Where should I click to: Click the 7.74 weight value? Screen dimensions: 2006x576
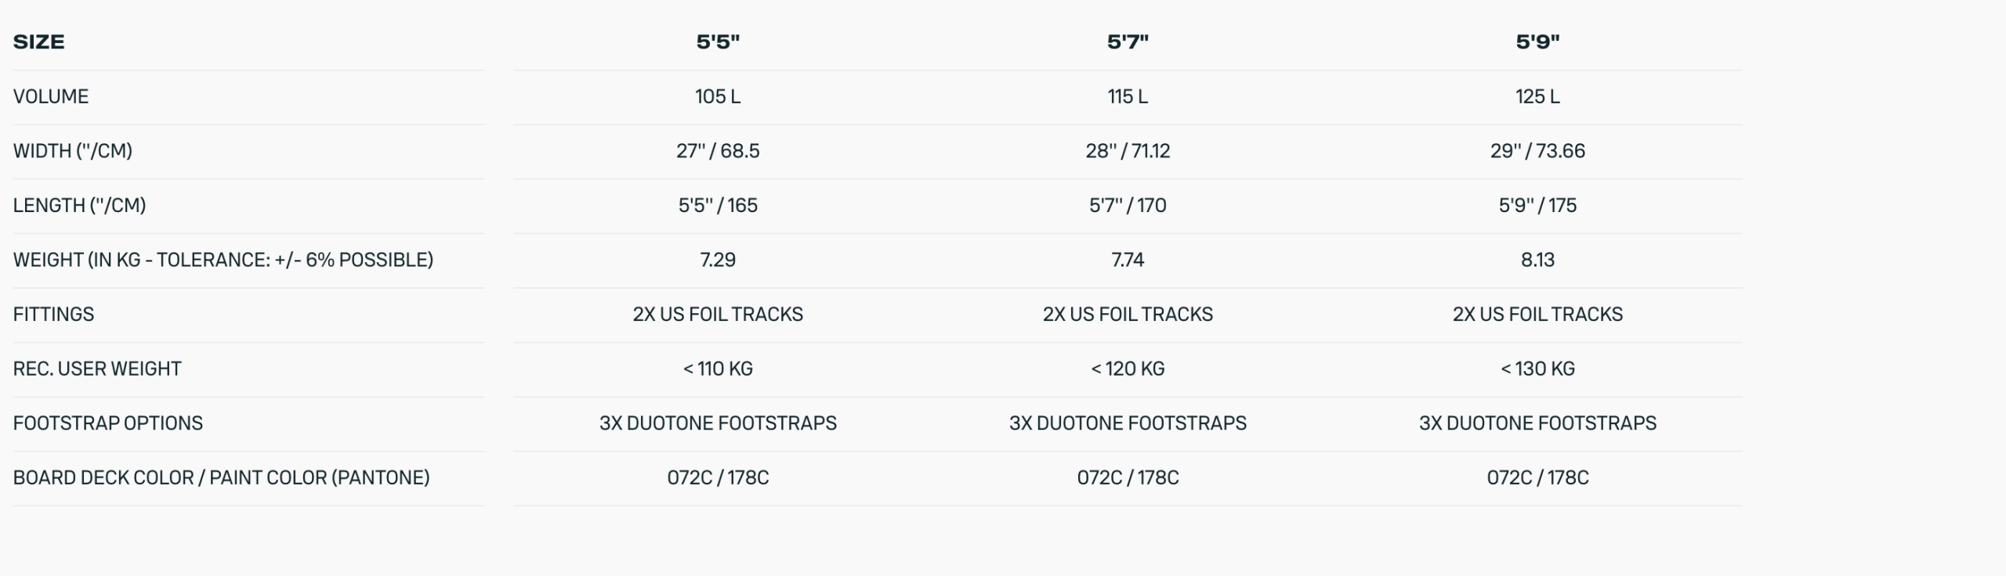pos(1128,260)
